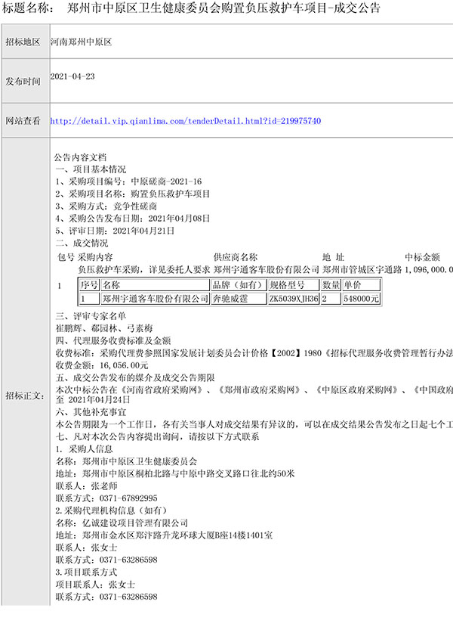The image size is (453, 636).
Task: Click the 供应商名称 column header
Action: (x=236, y=257)
